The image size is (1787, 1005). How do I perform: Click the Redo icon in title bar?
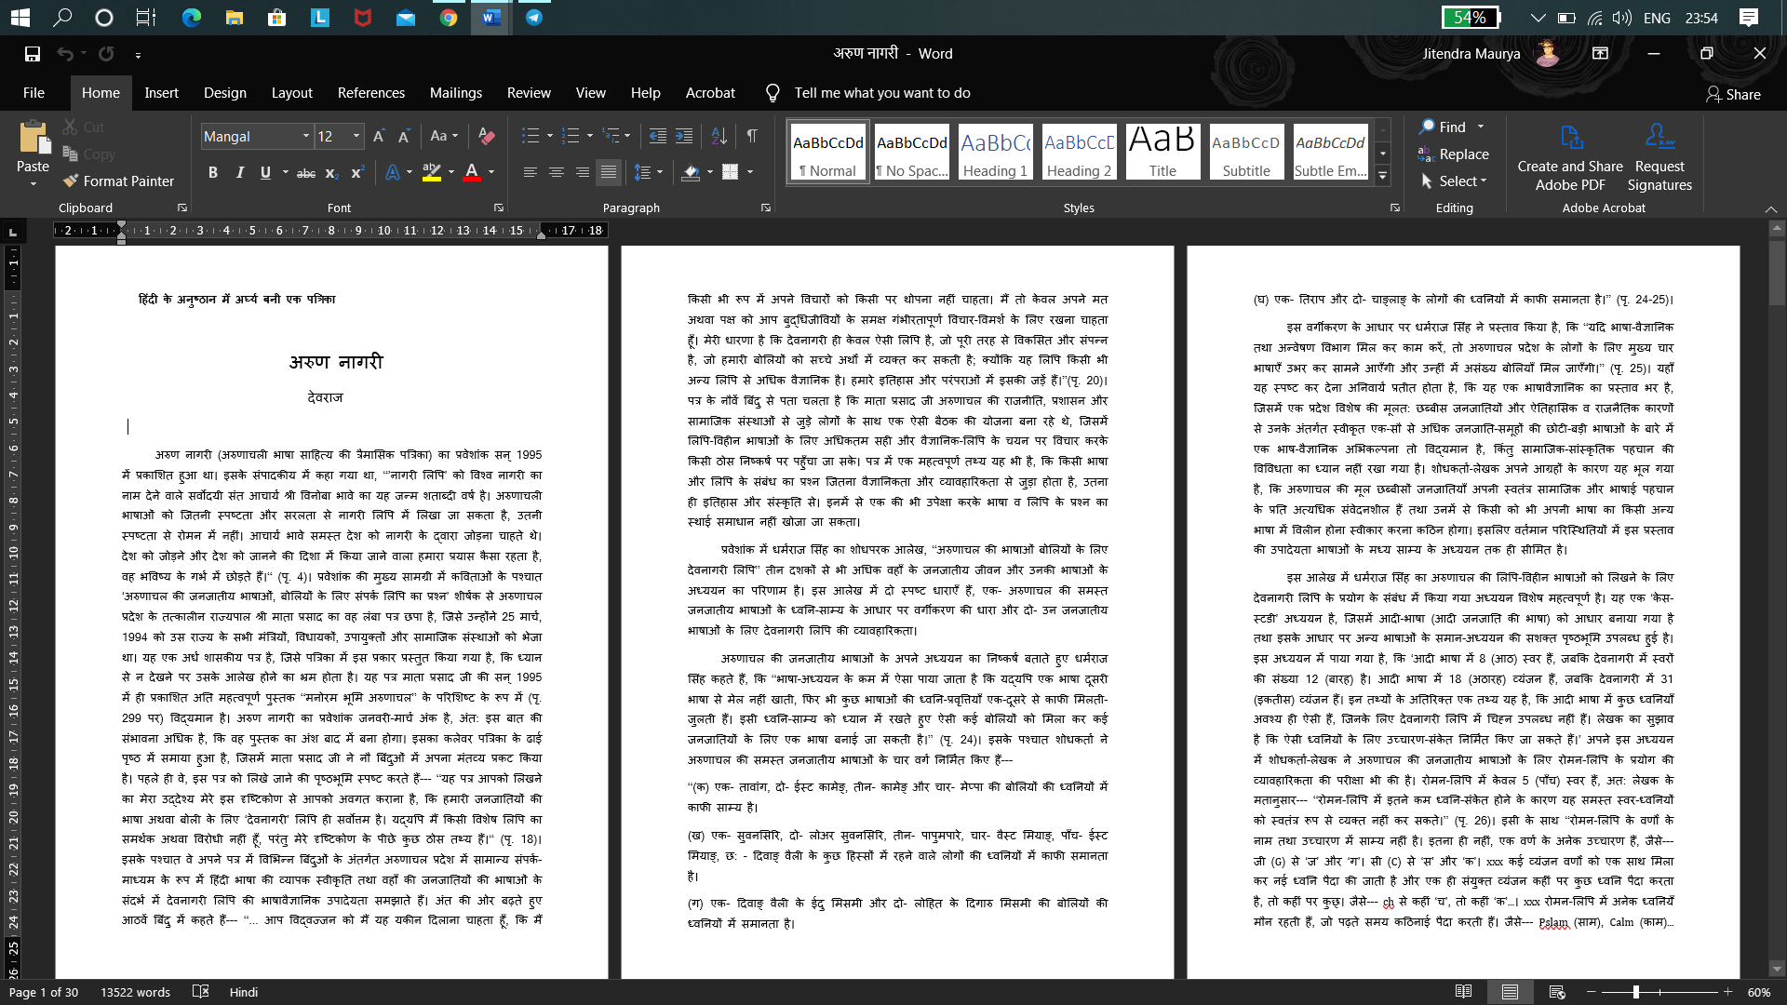click(106, 54)
